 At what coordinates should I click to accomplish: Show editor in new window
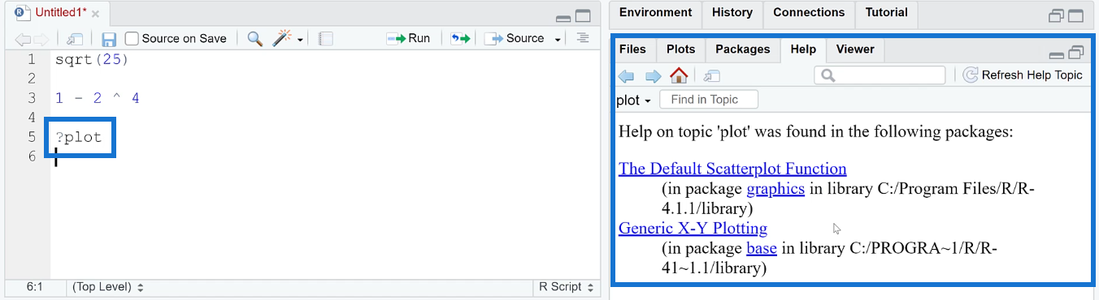(x=75, y=39)
